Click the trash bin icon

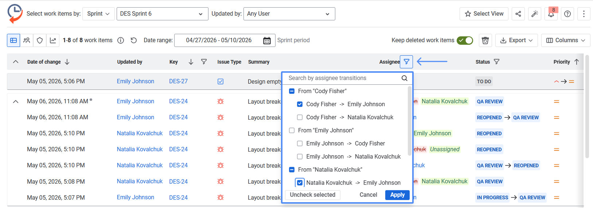point(485,40)
